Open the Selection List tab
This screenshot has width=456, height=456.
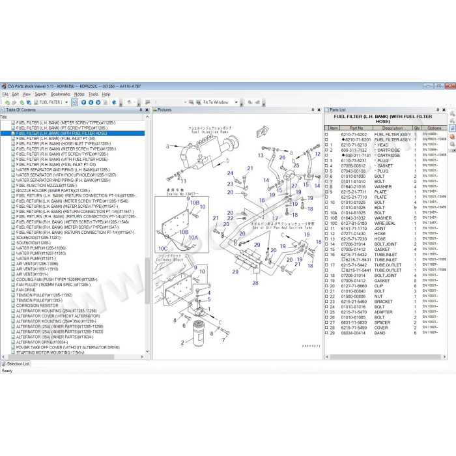coord(16,363)
